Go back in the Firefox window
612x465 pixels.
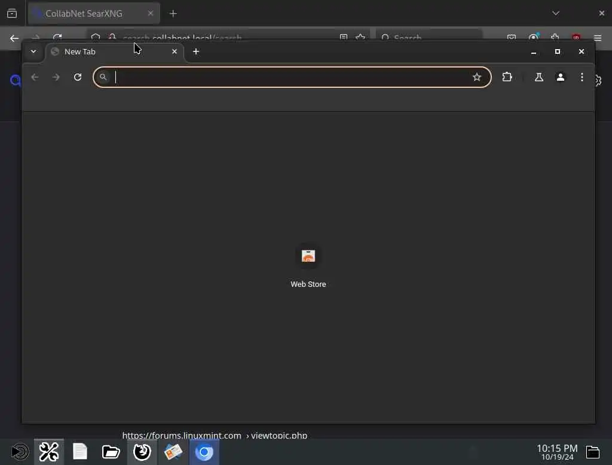coord(14,38)
